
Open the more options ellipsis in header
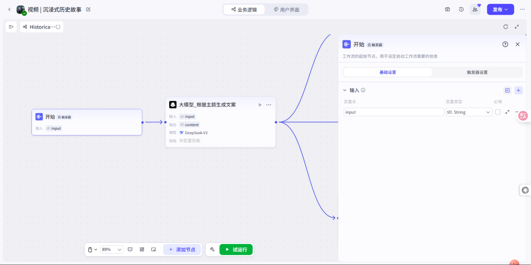tap(522, 9)
